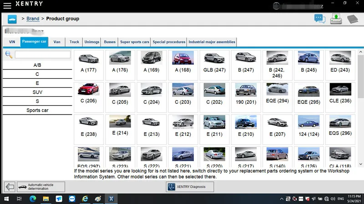364x204 pixels.
Task: Filter by SUV category
Action: (x=37, y=92)
